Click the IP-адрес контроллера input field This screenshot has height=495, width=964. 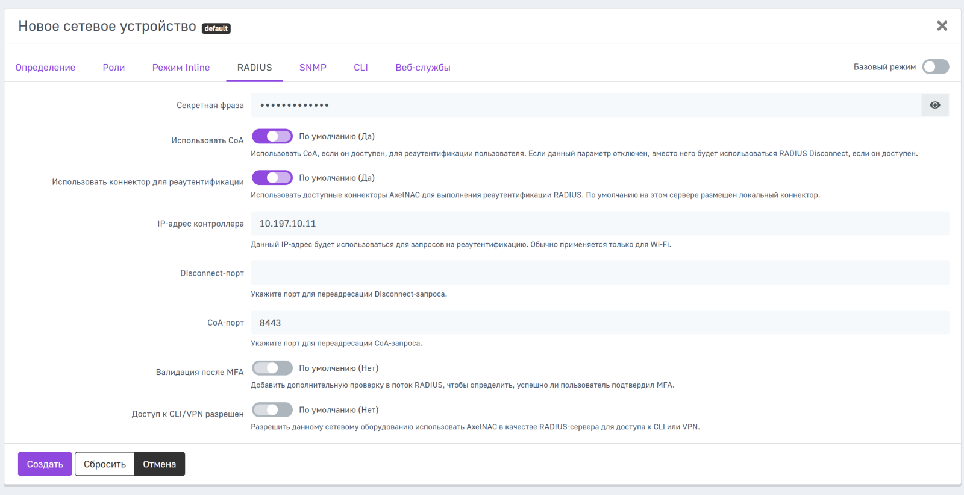click(x=599, y=224)
